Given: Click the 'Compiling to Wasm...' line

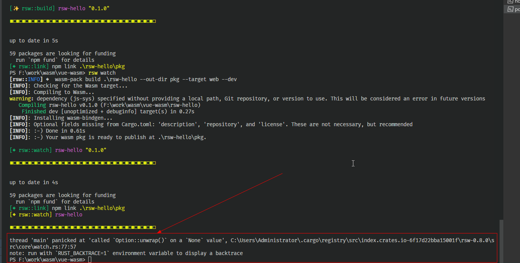Looking at the screenshot, I should pos(52,92).
